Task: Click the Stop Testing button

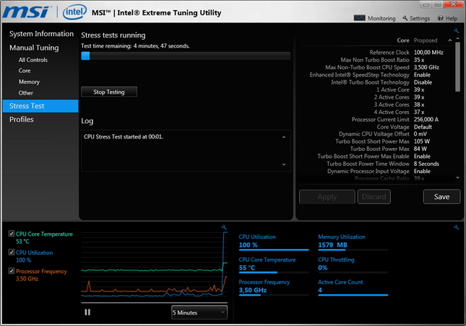Action: (109, 92)
